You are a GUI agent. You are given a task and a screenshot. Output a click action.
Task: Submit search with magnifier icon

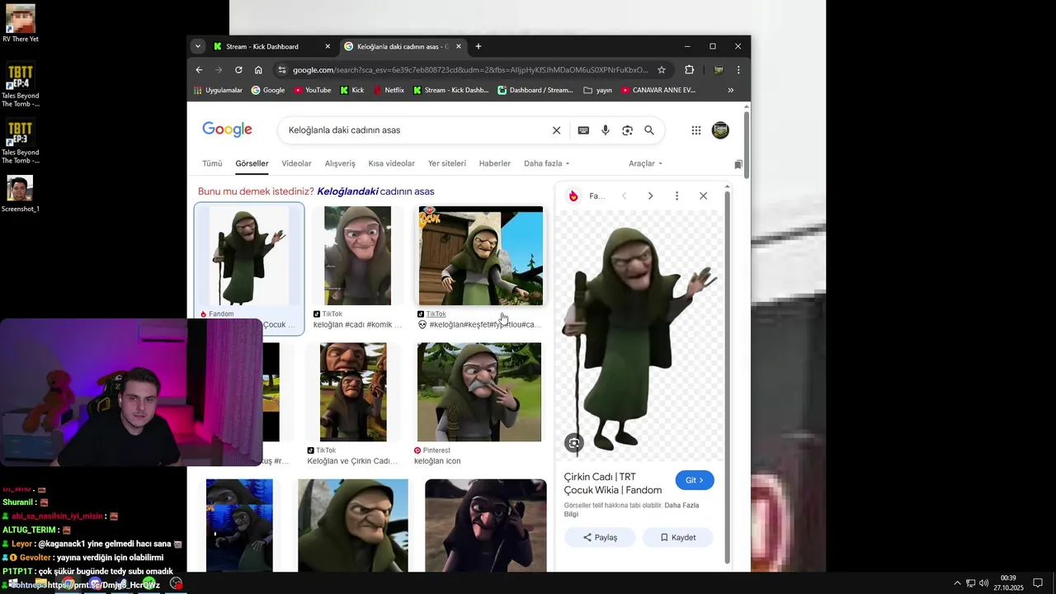tap(649, 130)
